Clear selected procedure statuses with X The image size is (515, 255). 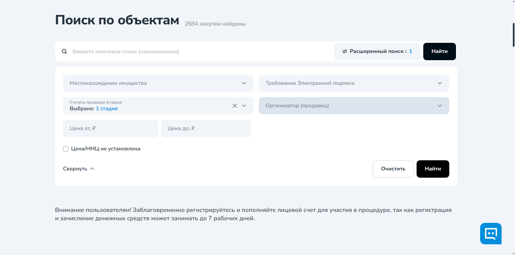(x=235, y=106)
